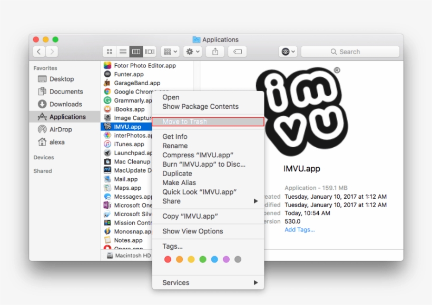The height and width of the screenshot is (305, 432).
Task: Select Documents in the sidebar
Action: tap(65, 91)
